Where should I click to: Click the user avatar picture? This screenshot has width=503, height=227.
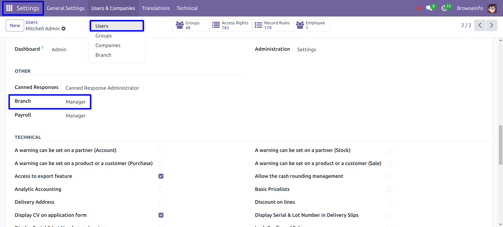coord(492,8)
